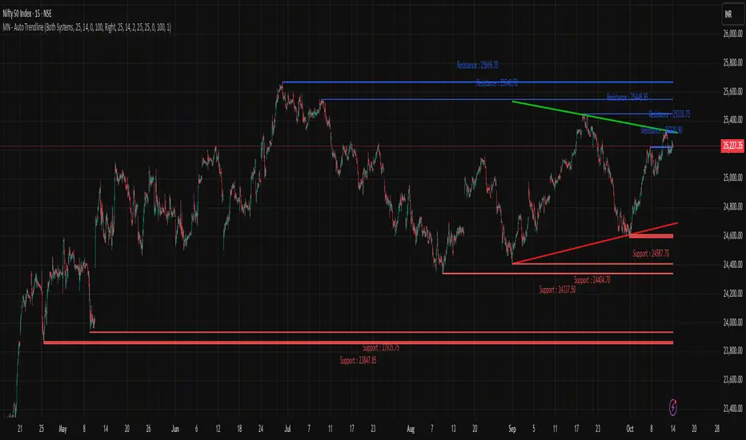Screen dimensions: 746x440
Task: Click the Jun label on time axis
Action: pyautogui.click(x=175, y=429)
